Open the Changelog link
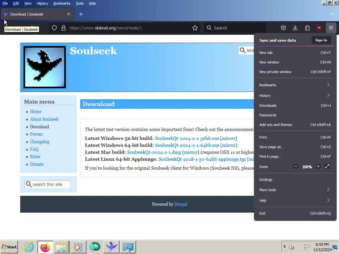Viewport: 339px width, 254px height. tap(40, 142)
